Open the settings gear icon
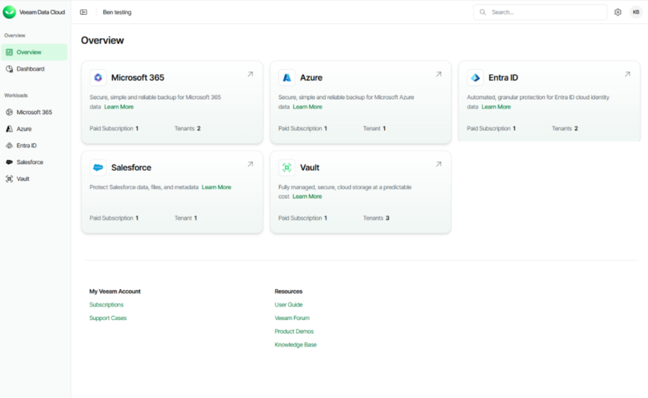The image size is (648, 398). pyautogui.click(x=618, y=12)
